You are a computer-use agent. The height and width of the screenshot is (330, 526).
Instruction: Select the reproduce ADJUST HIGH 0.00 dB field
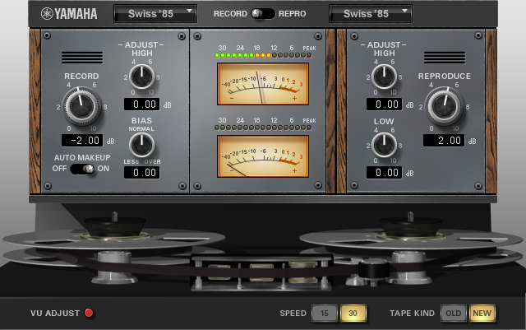(x=384, y=105)
